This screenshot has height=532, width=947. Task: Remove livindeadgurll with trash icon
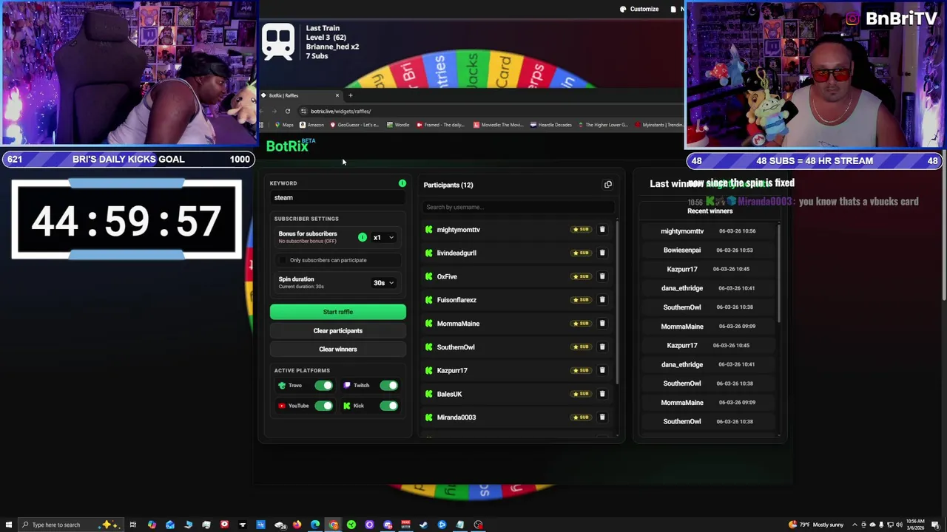(602, 253)
